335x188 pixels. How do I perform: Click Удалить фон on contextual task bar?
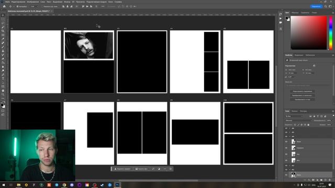point(141,169)
